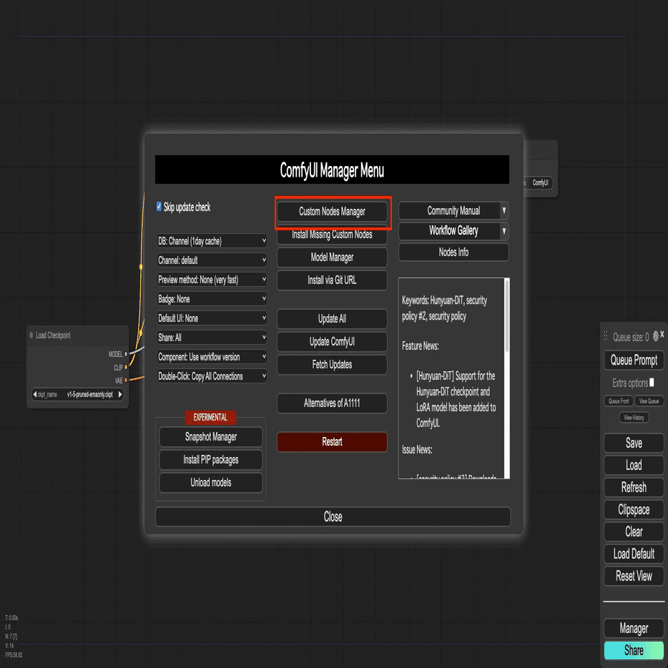Open the Workflow Gallery
The width and height of the screenshot is (668, 668).
pos(449,231)
